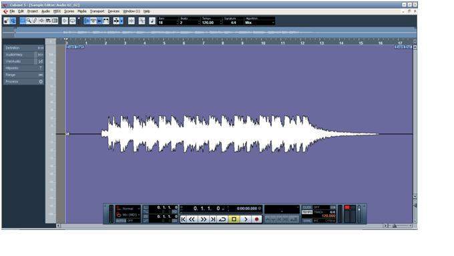This screenshot has width=454, height=256.
Task: Toggle the TEMPO track button
Action: [x=307, y=212]
